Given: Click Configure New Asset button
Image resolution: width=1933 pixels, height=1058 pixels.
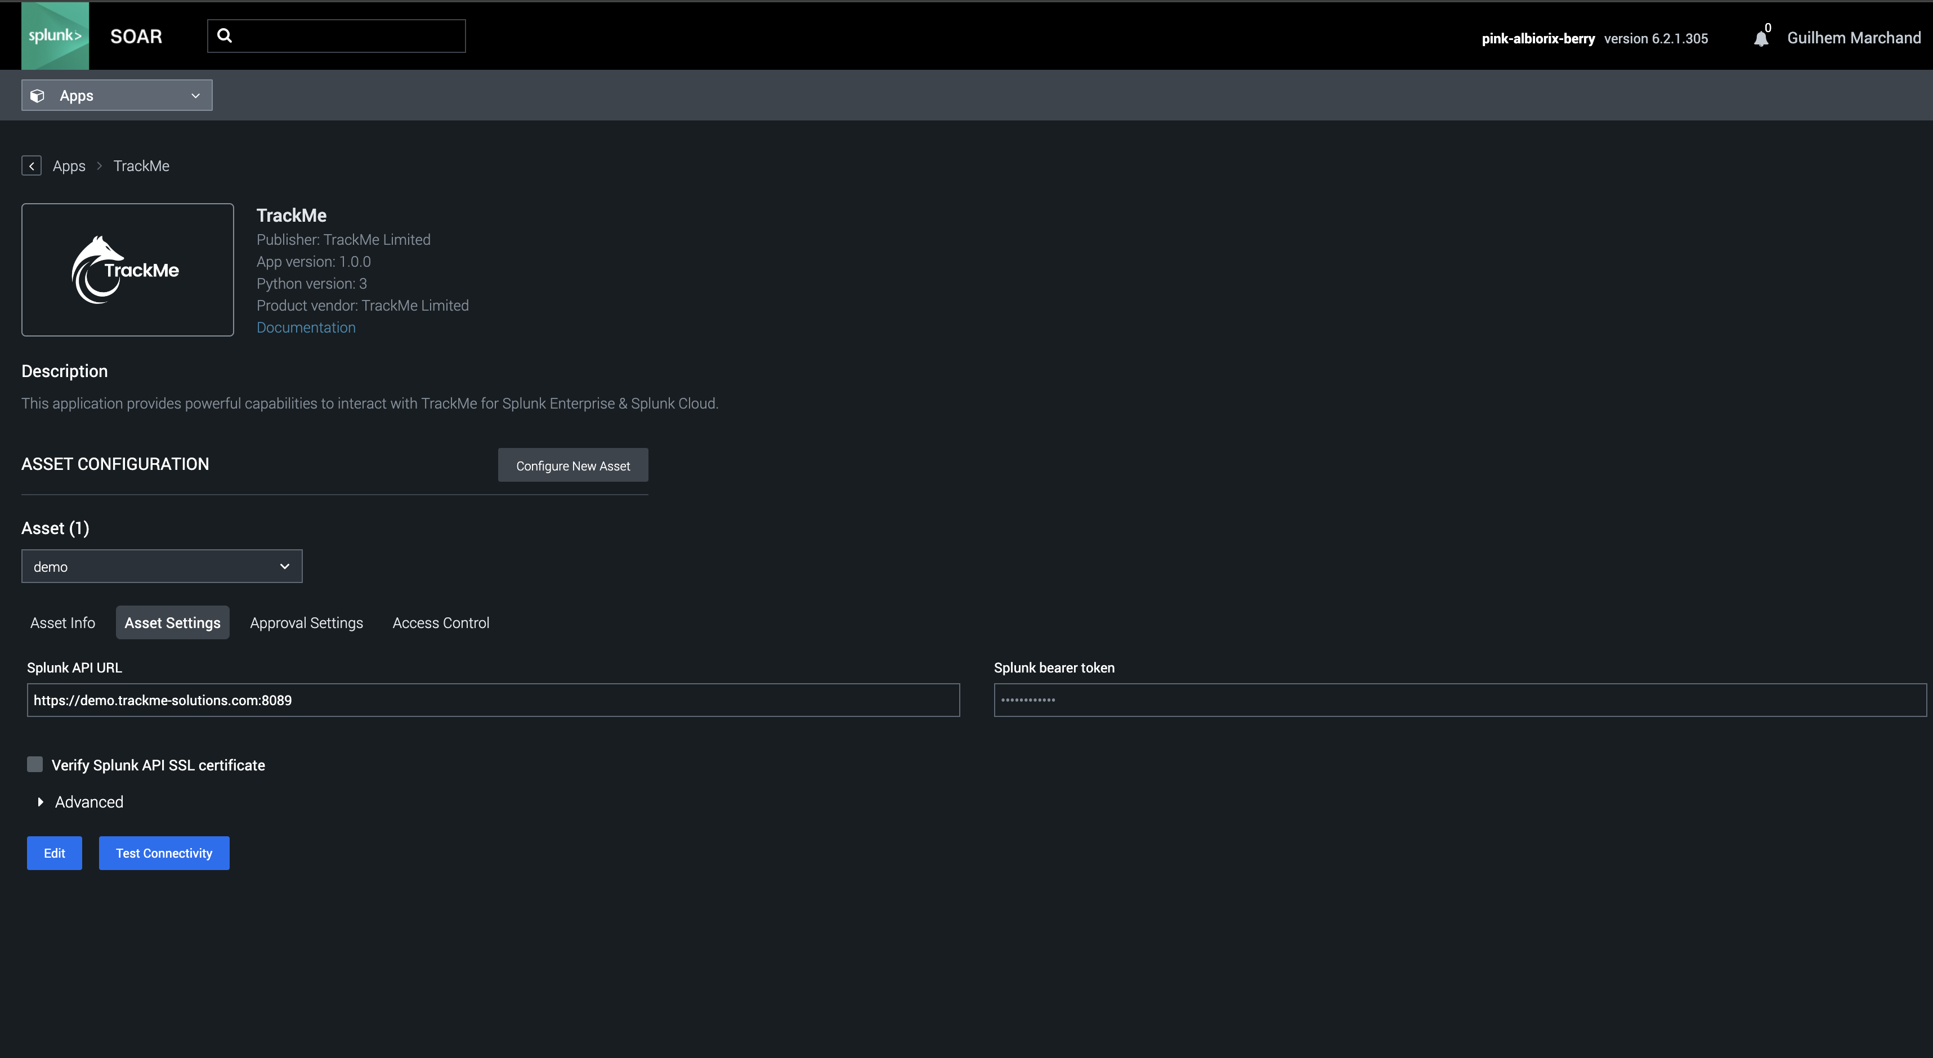Looking at the screenshot, I should point(573,465).
